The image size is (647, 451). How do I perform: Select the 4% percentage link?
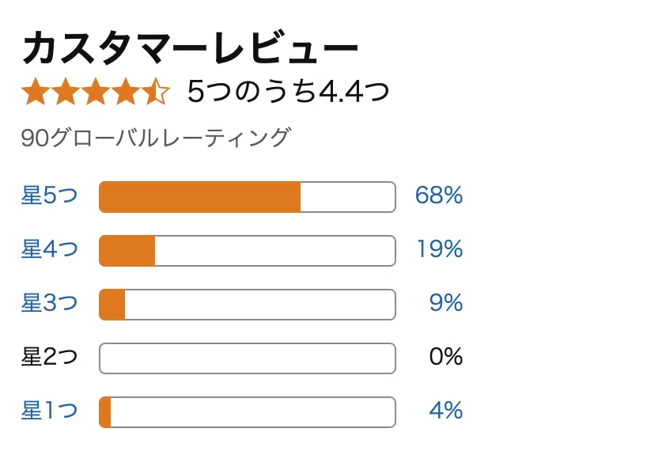pos(446,411)
